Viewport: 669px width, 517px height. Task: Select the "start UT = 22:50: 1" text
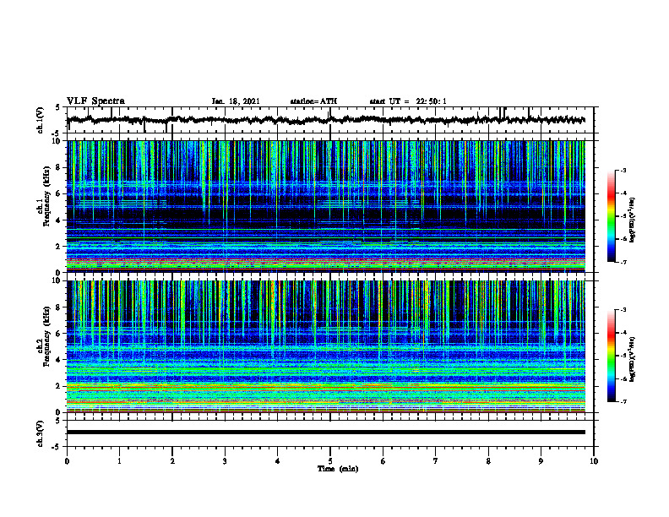[x=408, y=101]
